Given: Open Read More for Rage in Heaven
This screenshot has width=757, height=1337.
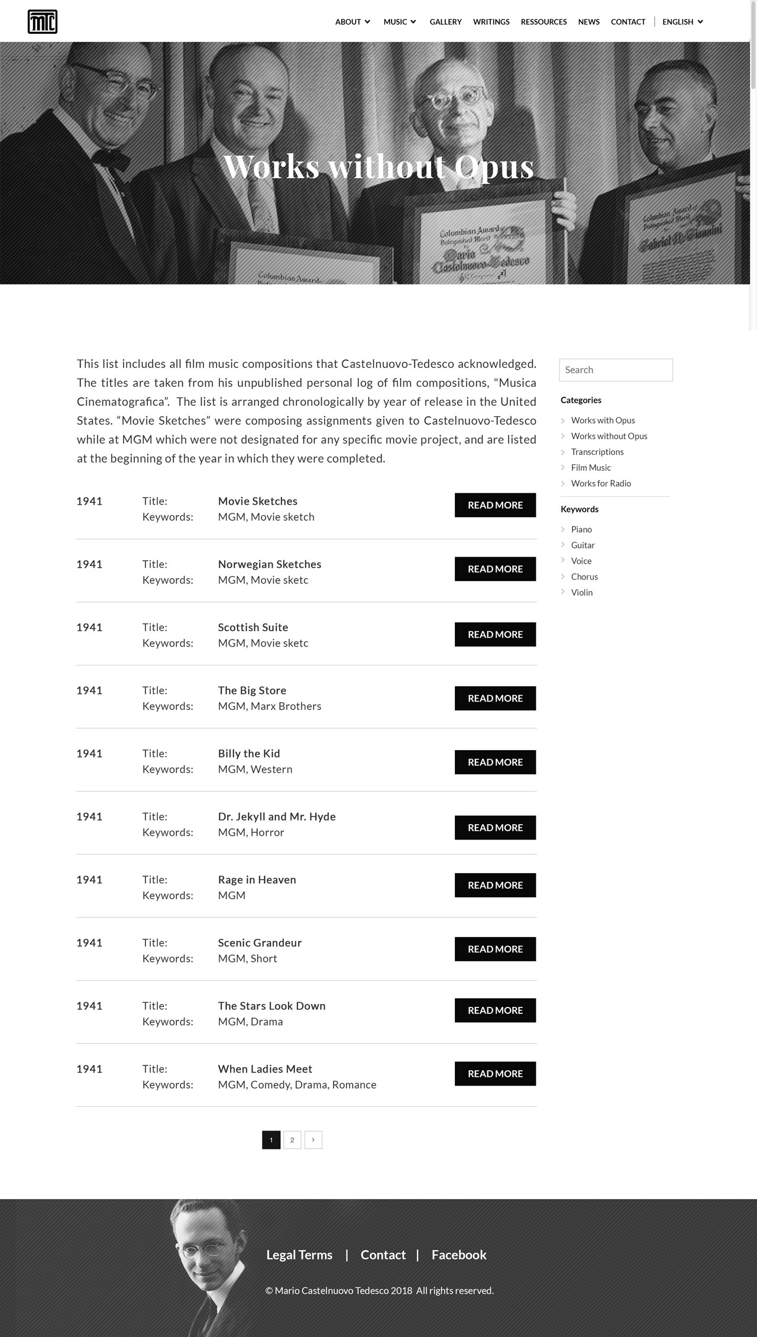Looking at the screenshot, I should coord(495,885).
